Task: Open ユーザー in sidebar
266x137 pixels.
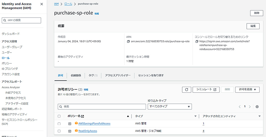Action: click(x=7, y=52)
